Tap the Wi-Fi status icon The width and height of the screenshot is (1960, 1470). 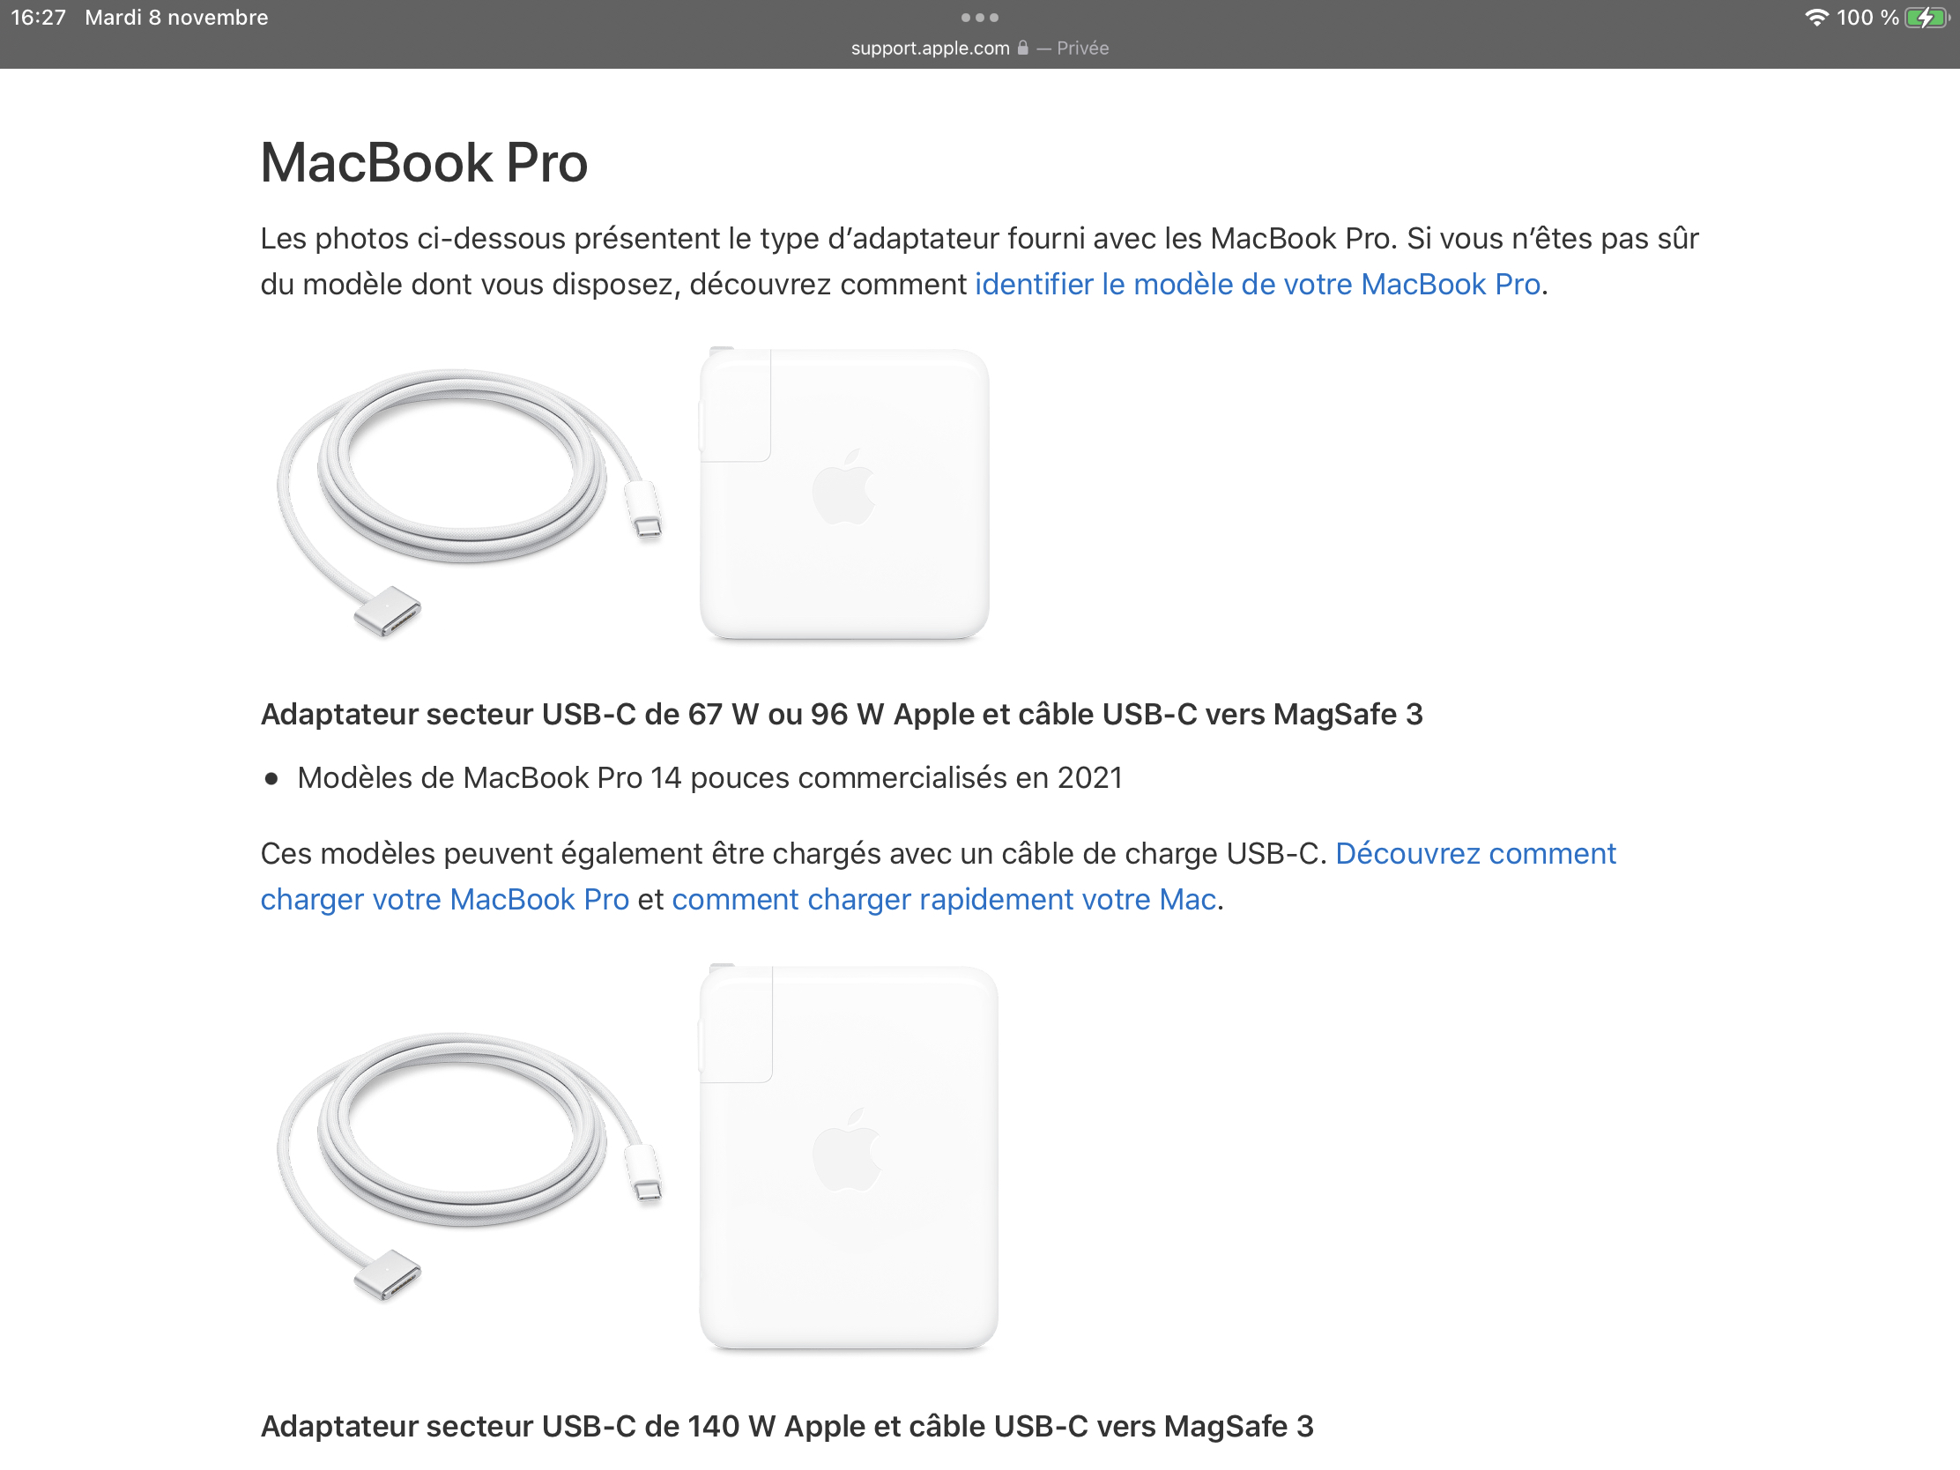pos(1816,18)
